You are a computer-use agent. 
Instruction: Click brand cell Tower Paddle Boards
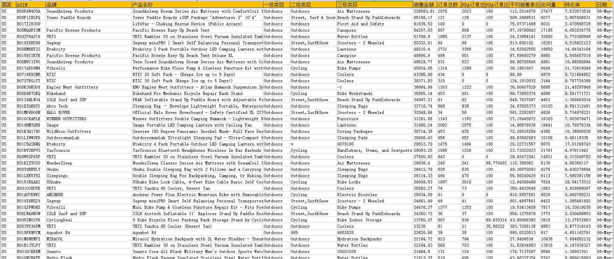point(89,18)
